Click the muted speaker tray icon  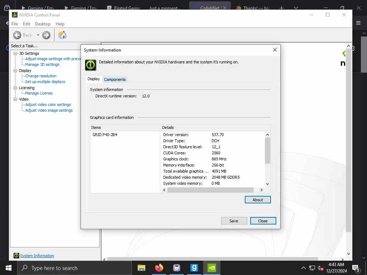[320, 268]
